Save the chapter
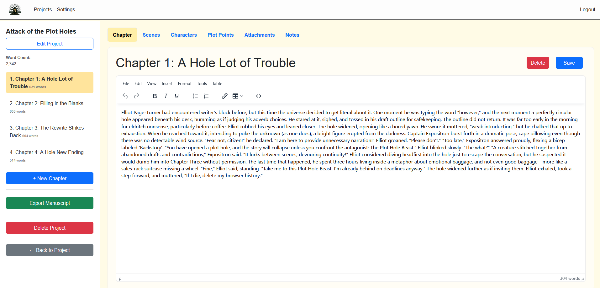The height and width of the screenshot is (288, 600). click(569, 63)
